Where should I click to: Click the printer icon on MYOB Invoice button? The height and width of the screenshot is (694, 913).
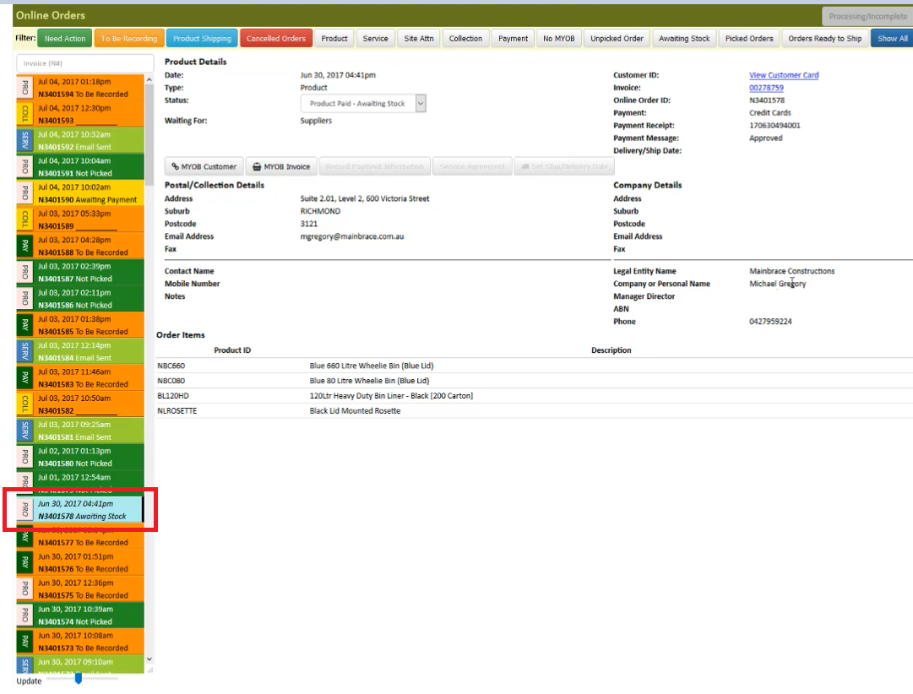point(257,166)
